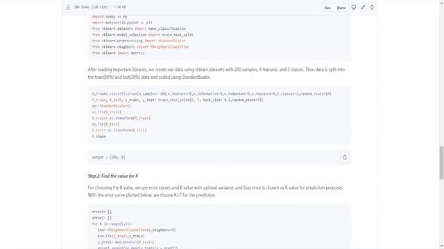Click the "X.shape" code line
The width and height of the screenshot is (444, 249).
click(x=99, y=136)
